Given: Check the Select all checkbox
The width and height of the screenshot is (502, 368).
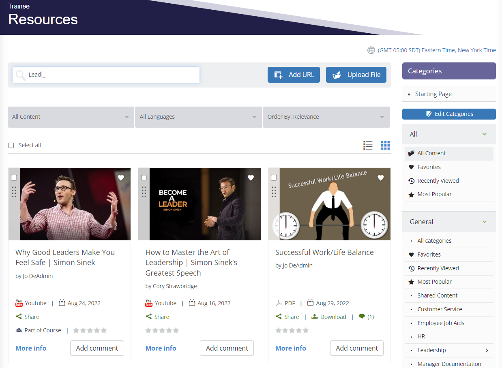Looking at the screenshot, I should point(11,145).
